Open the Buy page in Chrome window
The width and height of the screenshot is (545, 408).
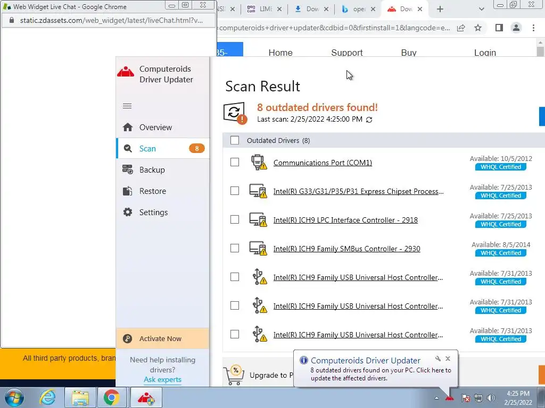pos(409,53)
